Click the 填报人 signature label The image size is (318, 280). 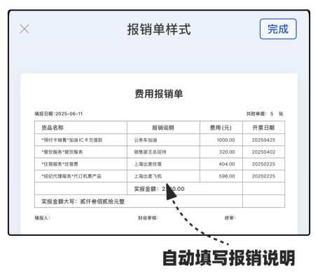[42, 218]
